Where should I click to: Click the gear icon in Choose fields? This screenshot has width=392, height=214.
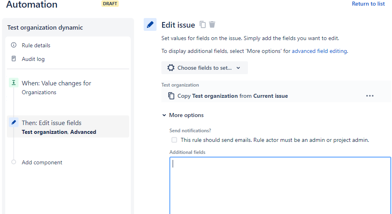pyautogui.click(x=171, y=68)
